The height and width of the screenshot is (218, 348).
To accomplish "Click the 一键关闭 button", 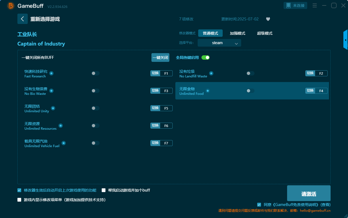I will (160, 57).
